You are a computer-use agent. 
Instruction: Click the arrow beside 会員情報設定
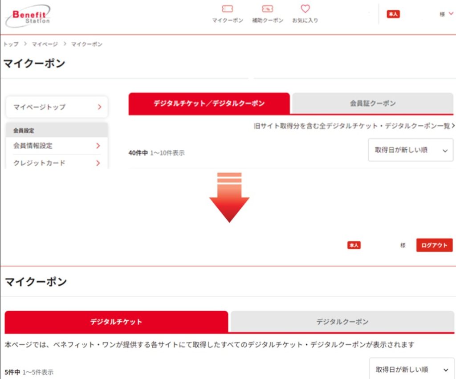click(x=98, y=146)
